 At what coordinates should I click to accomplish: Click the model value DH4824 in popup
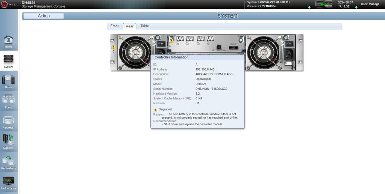201,84
